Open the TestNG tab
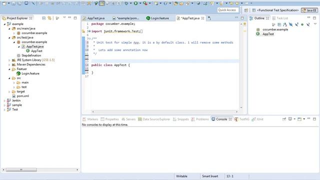The width and height of the screenshot is (320, 180). (x=242, y=119)
